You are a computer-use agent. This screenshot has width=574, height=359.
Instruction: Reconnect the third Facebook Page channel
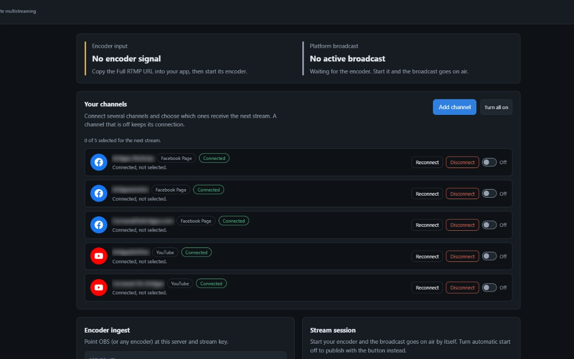pos(427,225)
